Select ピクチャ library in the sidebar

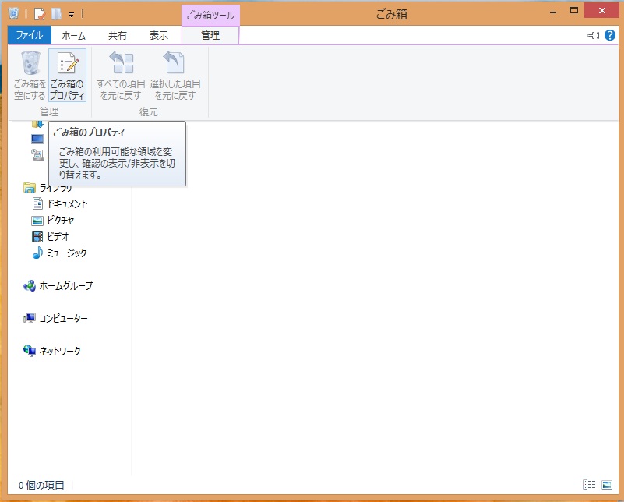[x=61, y=220]
